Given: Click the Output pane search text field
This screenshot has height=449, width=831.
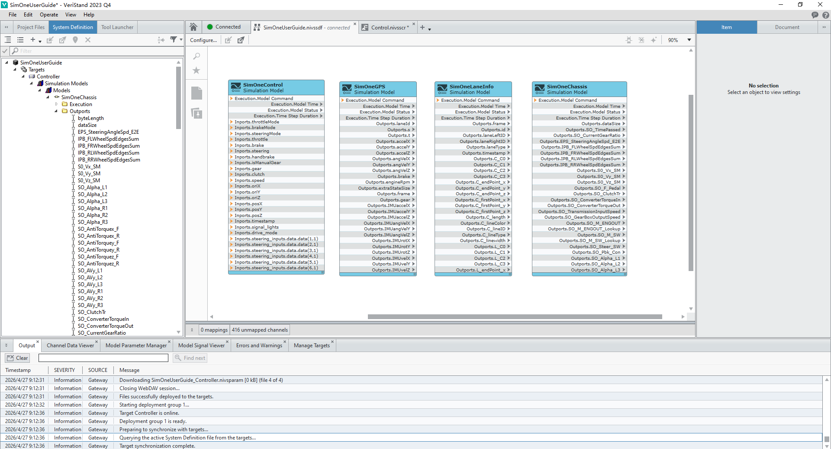Looking at the screenshot, I should click(103, 358).
